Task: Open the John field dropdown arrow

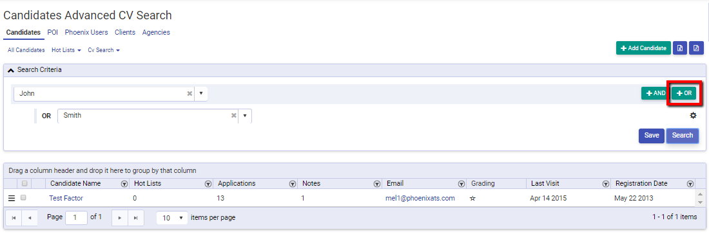Action: coord(200,94)
